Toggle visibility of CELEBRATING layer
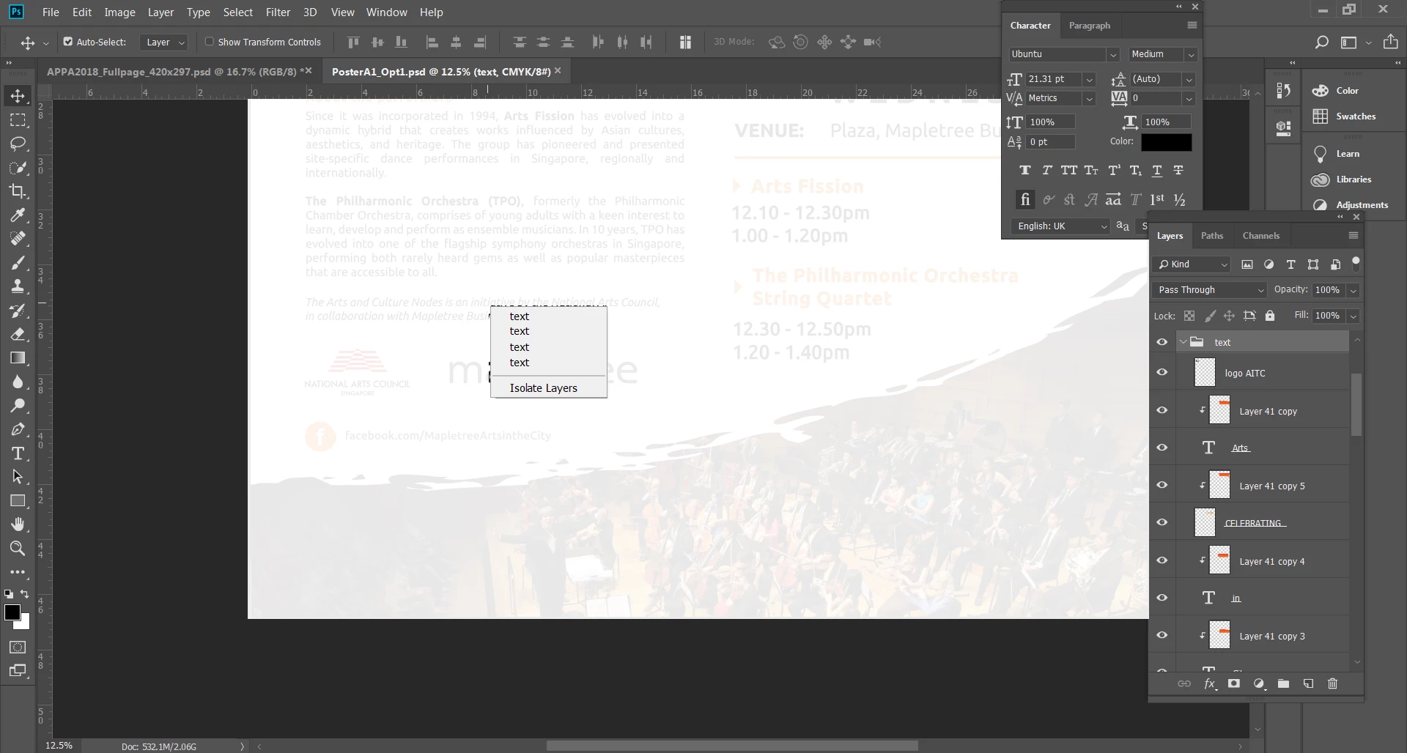The width and height of the screenshot is (1407, 753). point(1162,522)
